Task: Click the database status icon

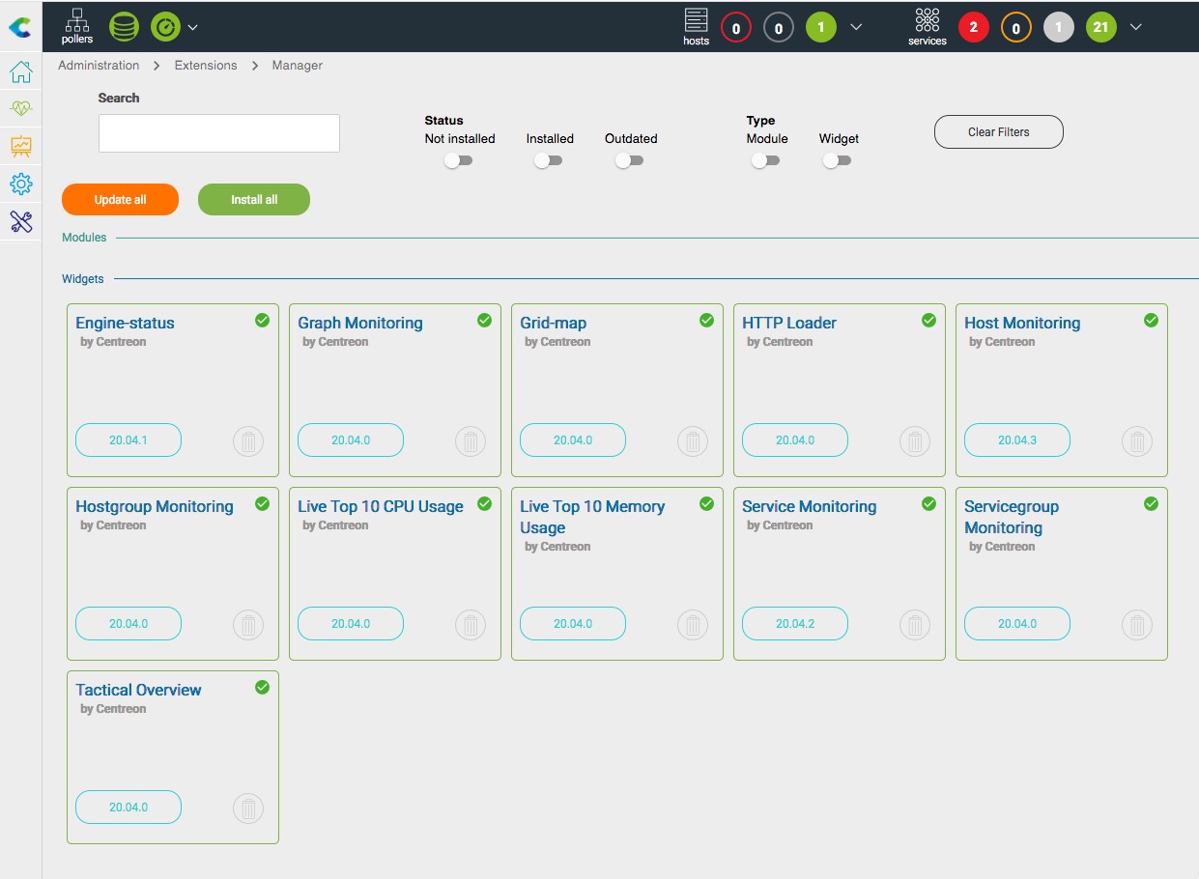Action: [x=124, y=27]
